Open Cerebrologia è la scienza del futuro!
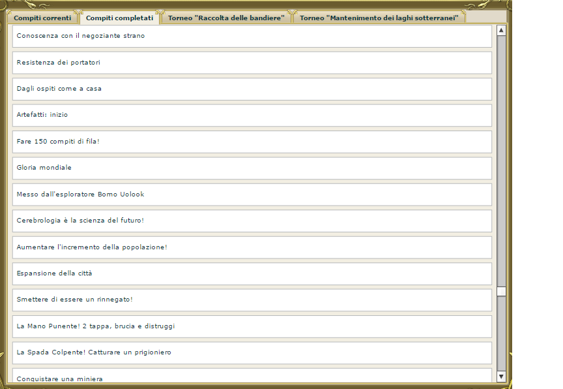Screen dimensions: 563x389 click(x=252, y=221)
